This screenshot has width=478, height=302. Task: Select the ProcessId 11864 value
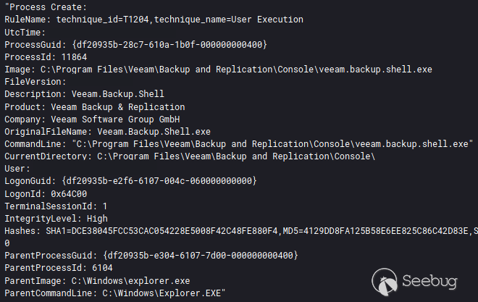click(77, 57)
